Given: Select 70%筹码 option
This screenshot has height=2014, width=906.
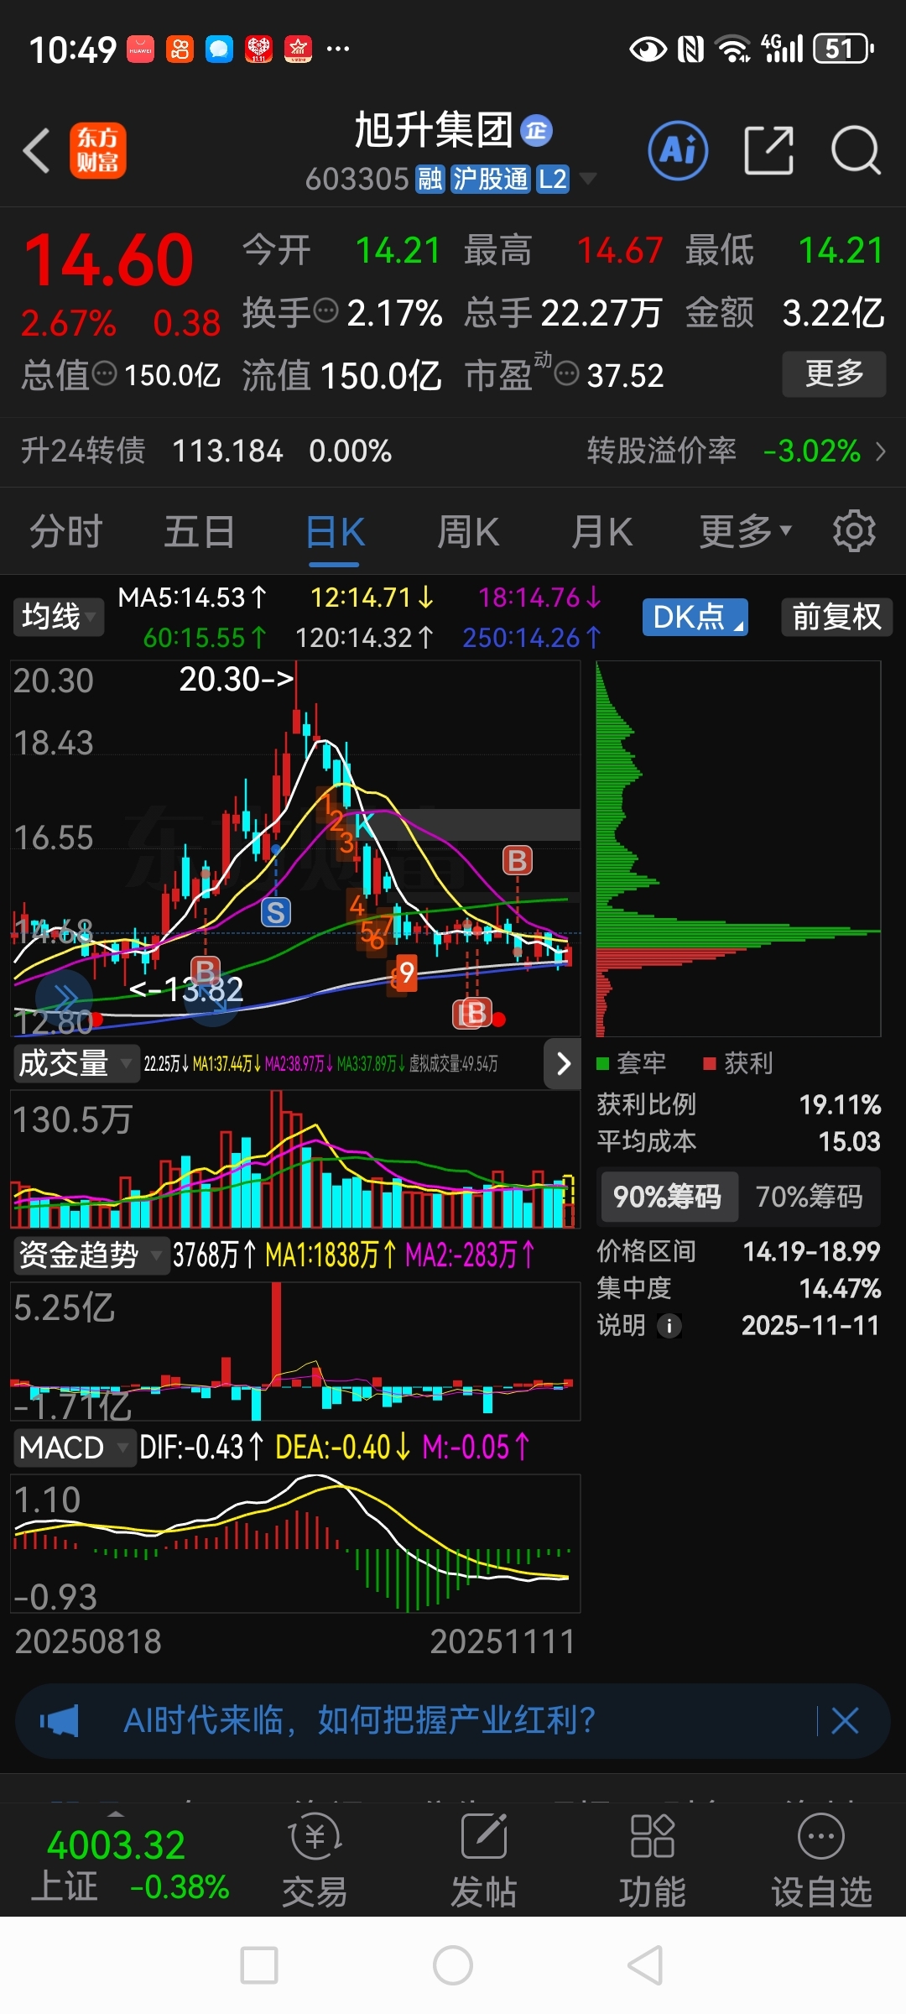Looking at the screenshot, I should tap(810, 1197).
